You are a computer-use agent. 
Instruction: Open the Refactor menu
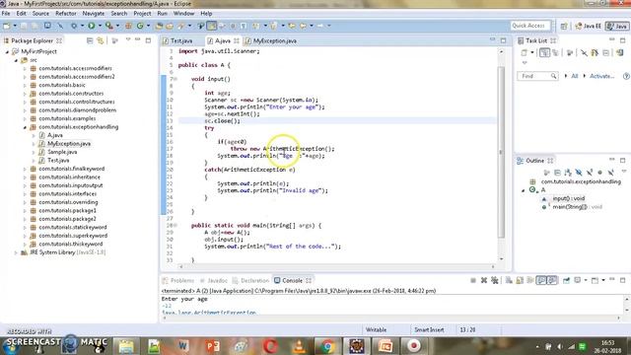coord(66,13)
